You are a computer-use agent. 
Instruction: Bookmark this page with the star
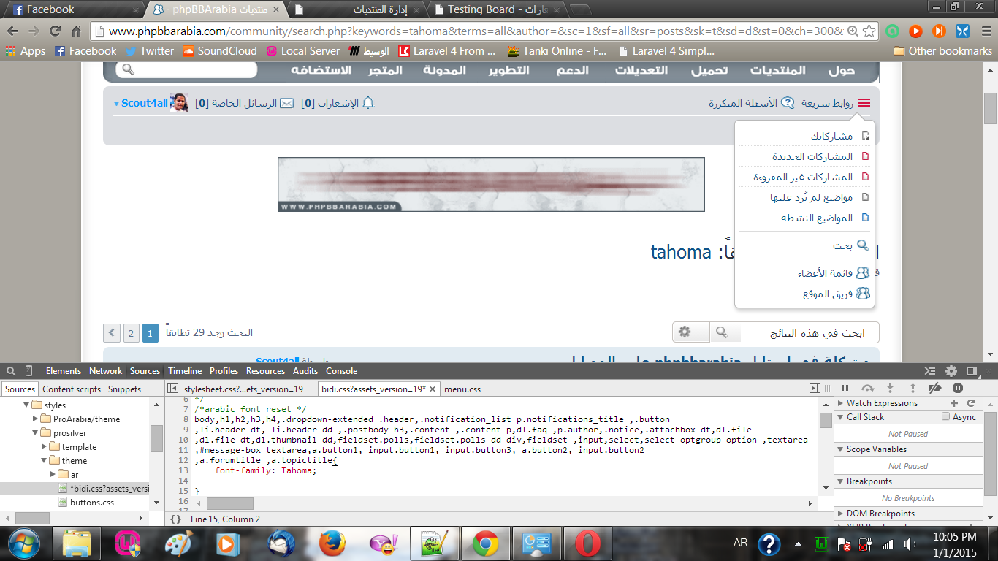tap(869, 31)
